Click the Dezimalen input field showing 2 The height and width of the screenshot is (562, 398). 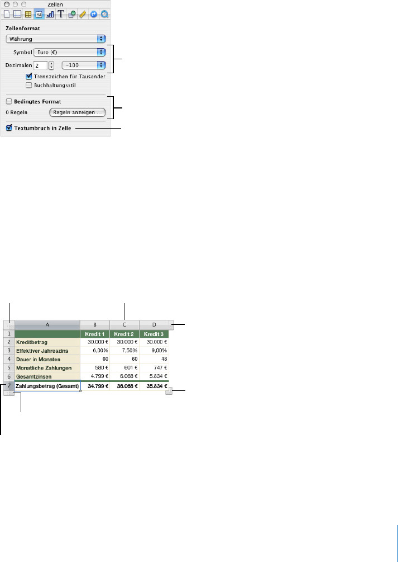point(40,65)
